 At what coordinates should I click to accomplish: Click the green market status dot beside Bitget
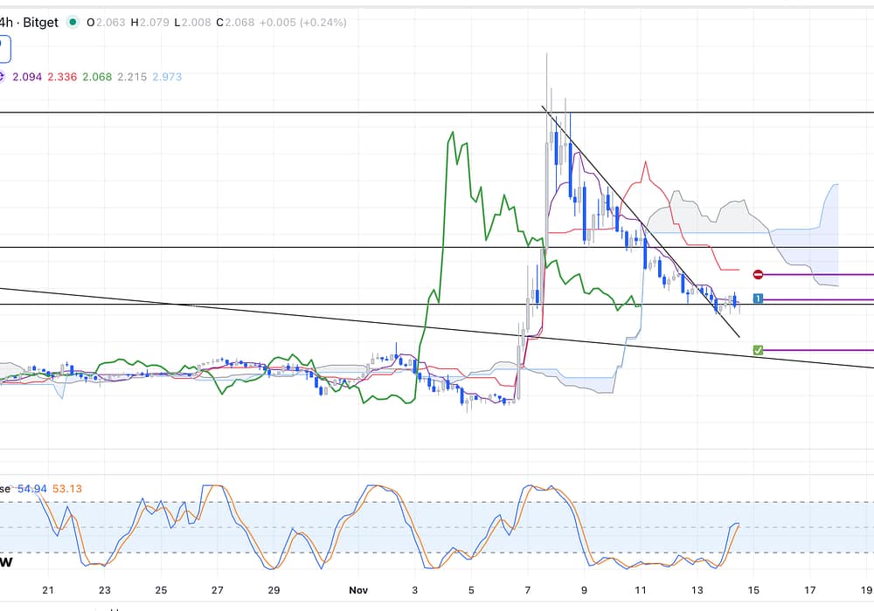point(71,23)
